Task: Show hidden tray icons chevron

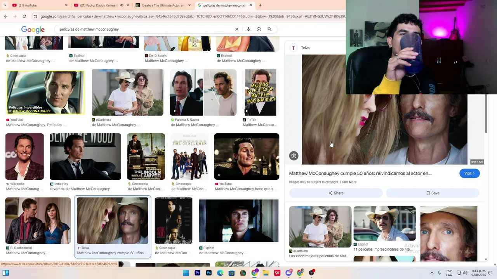Action: point(431,273)
